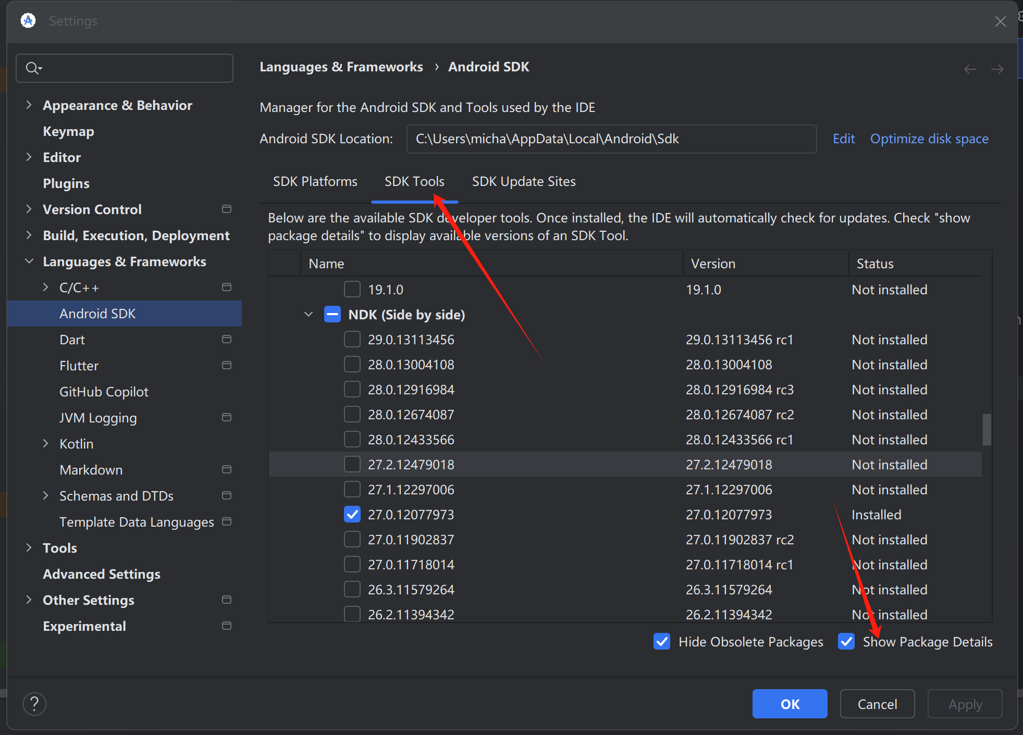This screenshot has height=735, width=1023.
Task: Click project-level icon next to Markdown
Action: [227, 469]
